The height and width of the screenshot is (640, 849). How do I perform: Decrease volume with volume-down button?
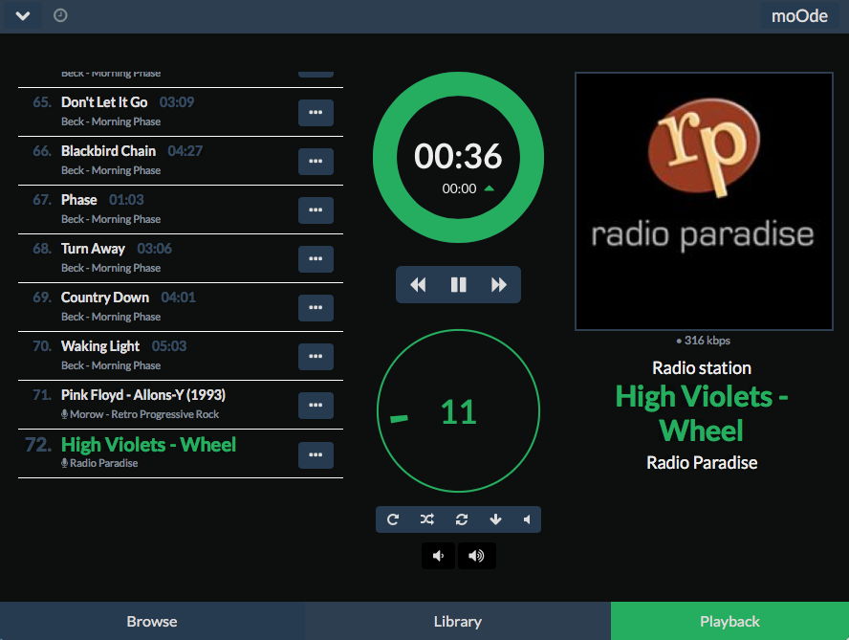coord(438,556)
